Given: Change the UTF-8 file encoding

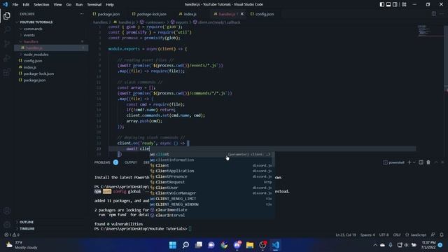Looking at the screenshot, I should point(384,235).
